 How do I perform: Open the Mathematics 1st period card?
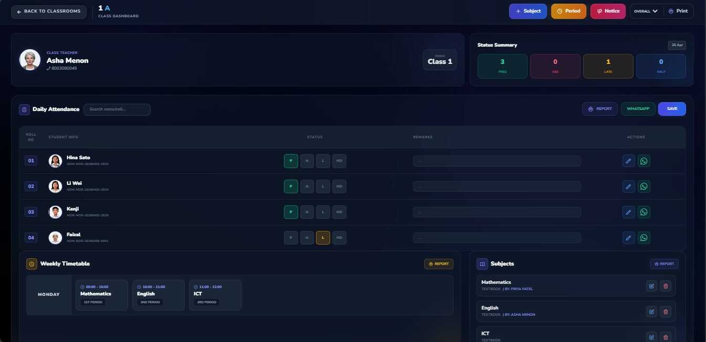pyautogui.click(x=102, y=295)
